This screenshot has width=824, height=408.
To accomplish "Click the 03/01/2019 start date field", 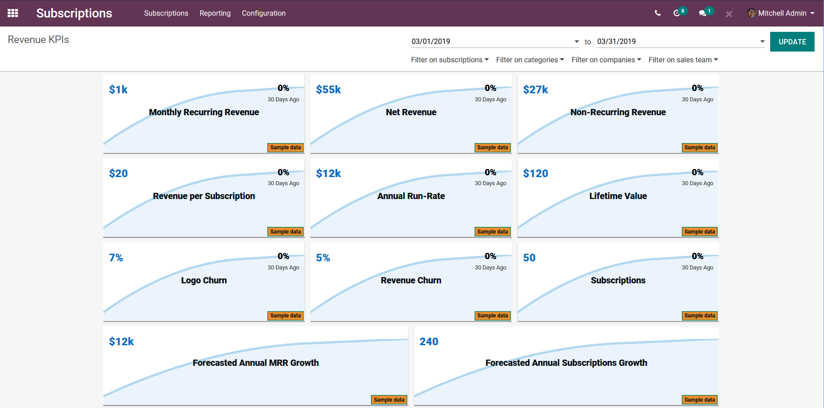I will [x=491, y=42].
